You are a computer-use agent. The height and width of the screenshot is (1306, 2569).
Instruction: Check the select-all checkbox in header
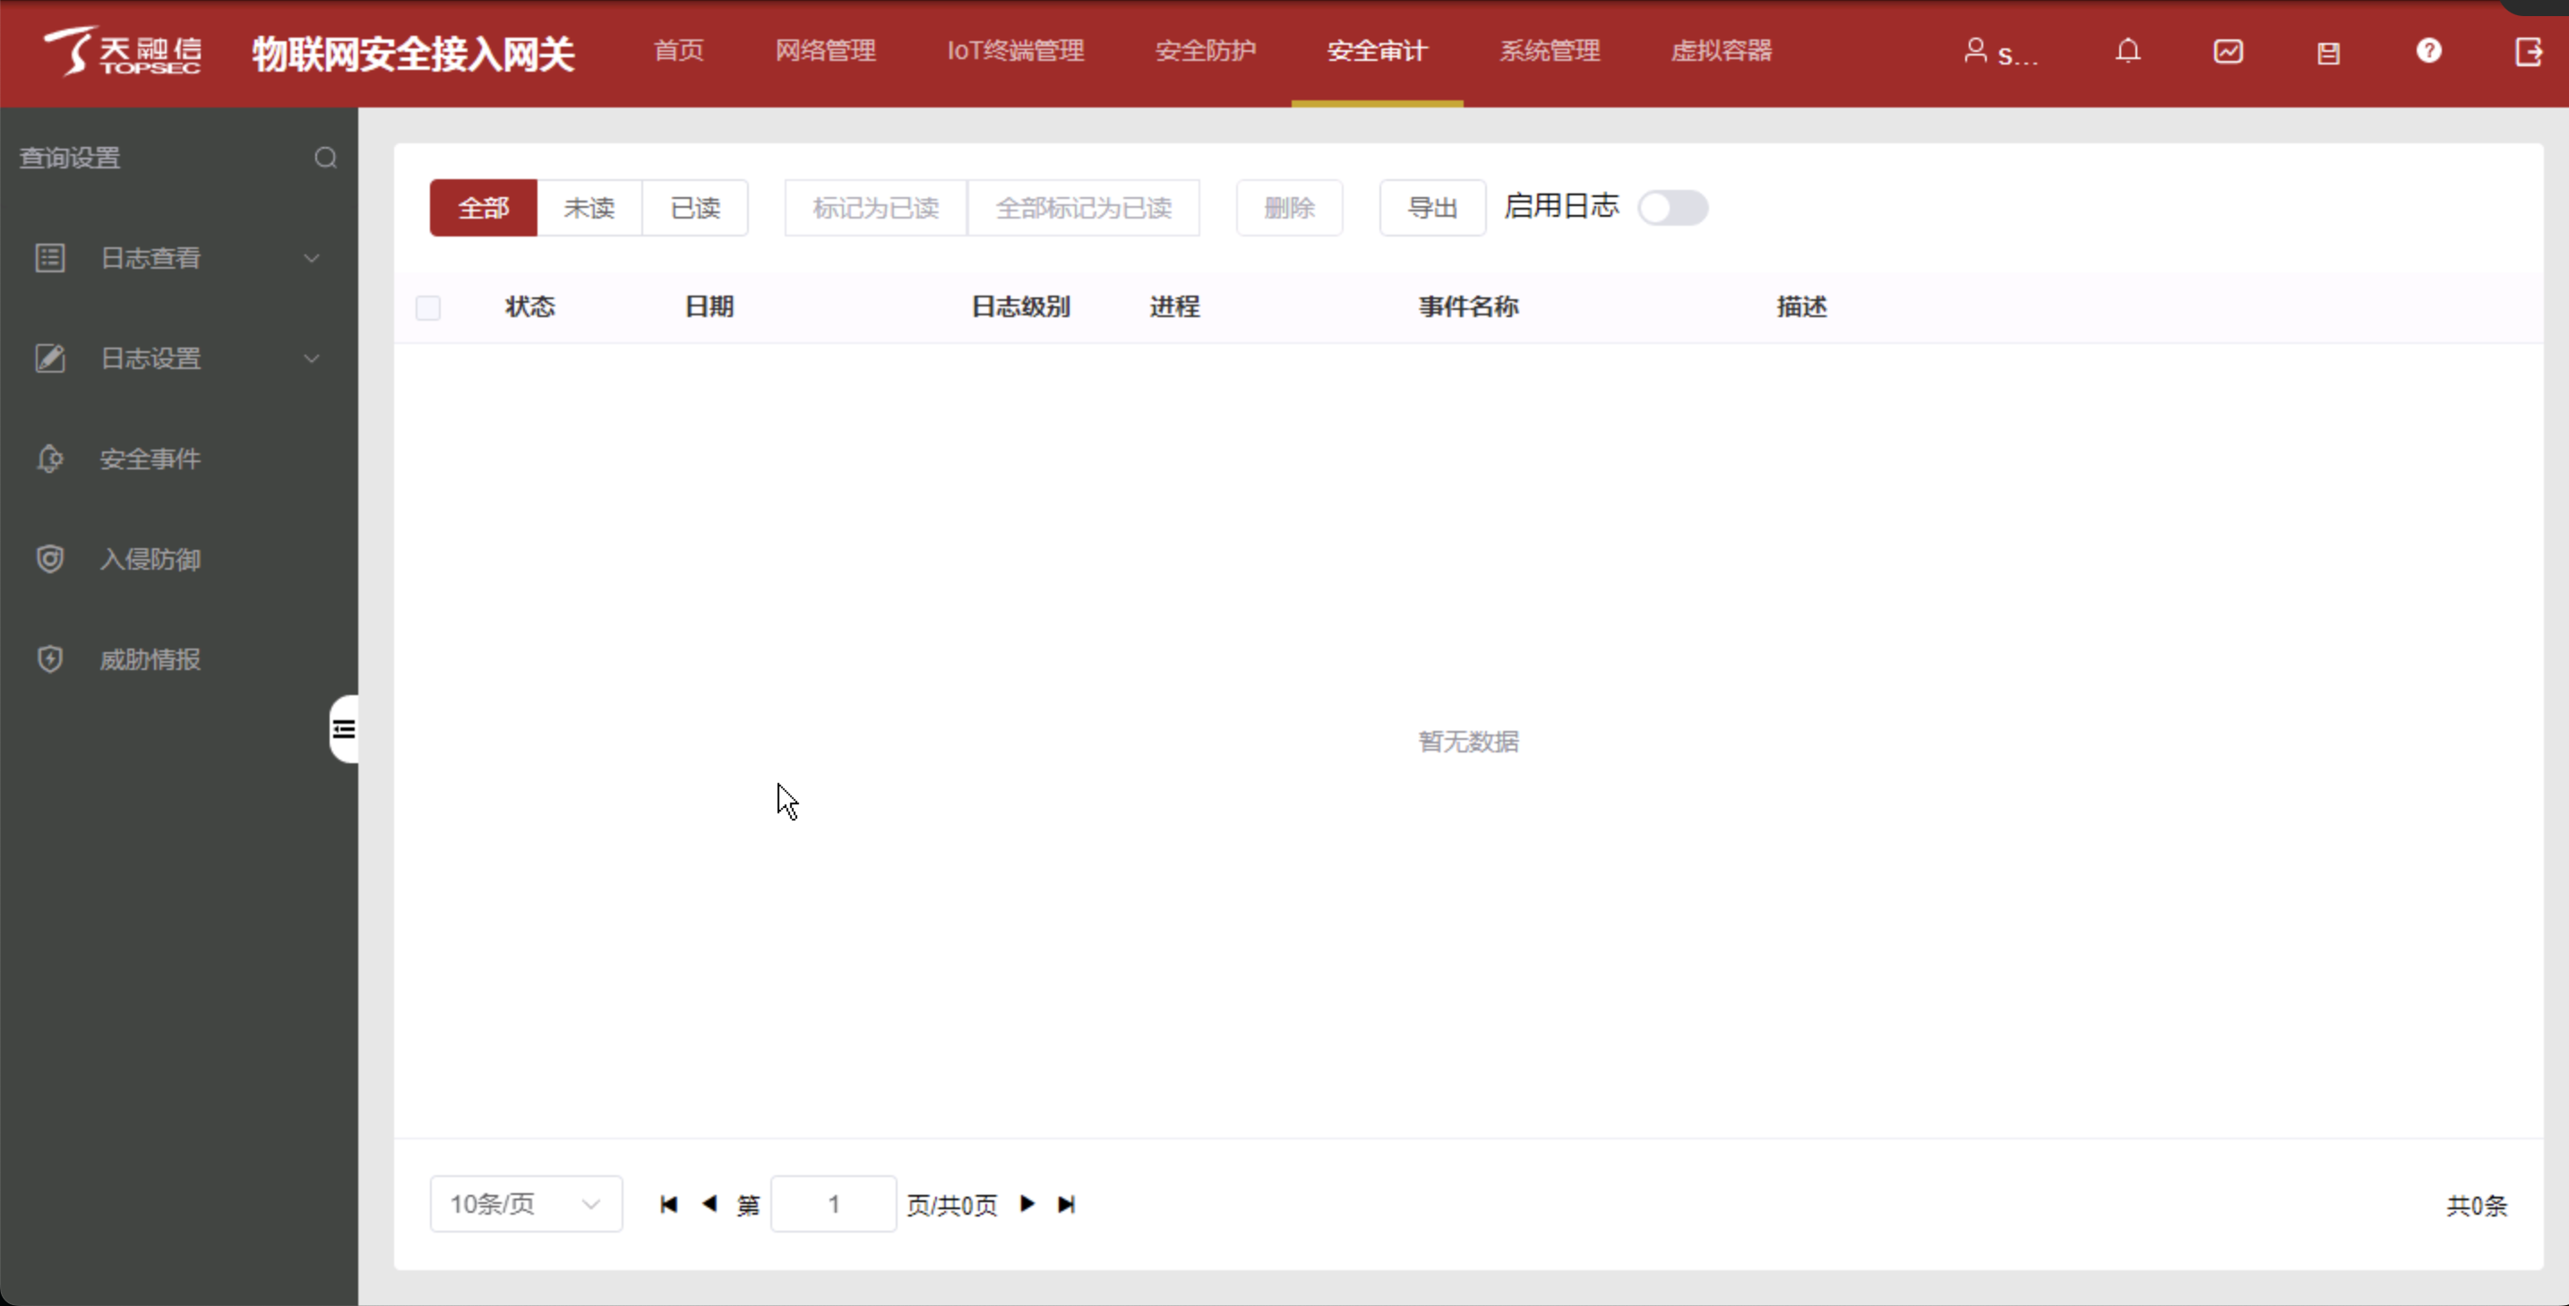coord(428,306)
